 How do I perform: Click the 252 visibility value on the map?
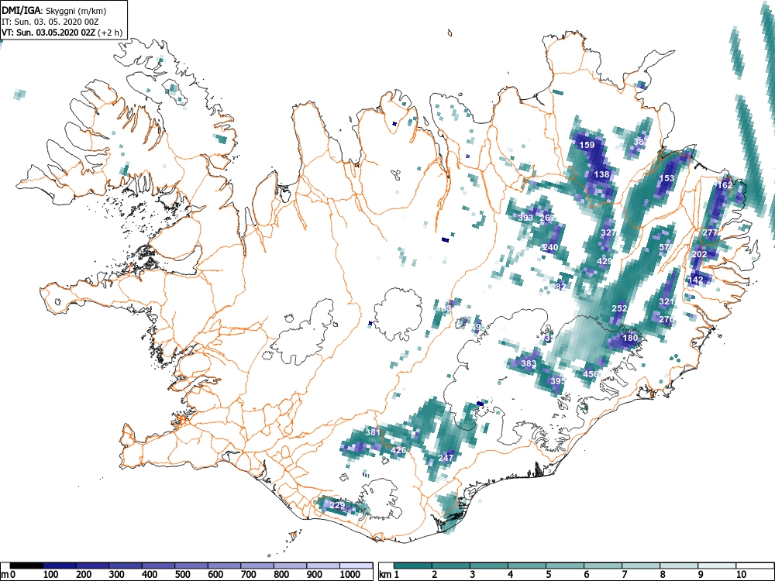coord(619,308)
